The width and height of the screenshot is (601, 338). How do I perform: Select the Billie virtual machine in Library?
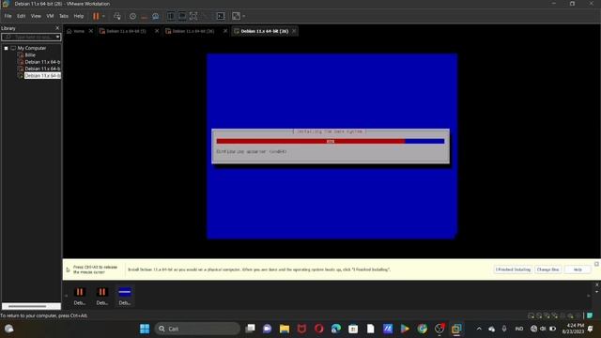(30, 55)
